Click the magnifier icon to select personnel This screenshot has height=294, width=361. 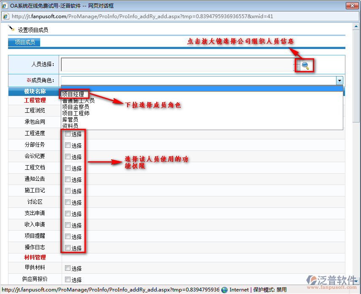coord(305,65)
